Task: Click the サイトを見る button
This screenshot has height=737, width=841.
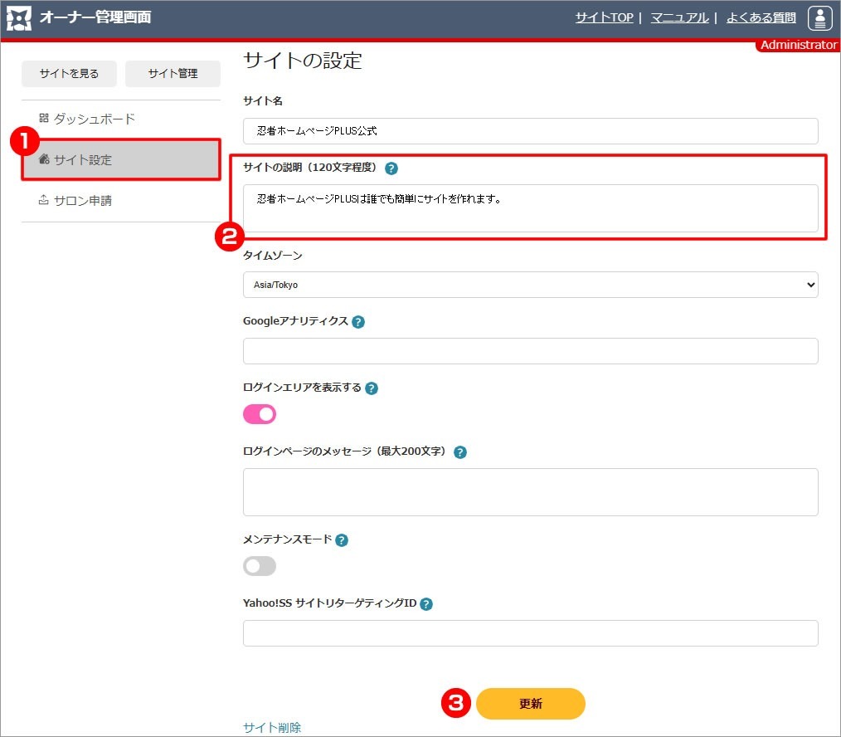Action: pyautogui.click(x=69, y=74)
